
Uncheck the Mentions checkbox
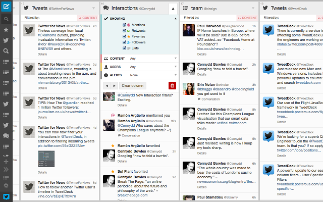[x=124, y=25]
